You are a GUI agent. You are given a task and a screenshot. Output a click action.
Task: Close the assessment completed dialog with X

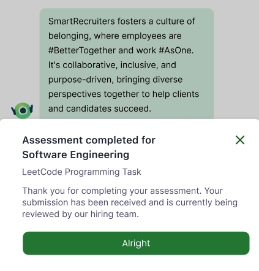(240, 140)
